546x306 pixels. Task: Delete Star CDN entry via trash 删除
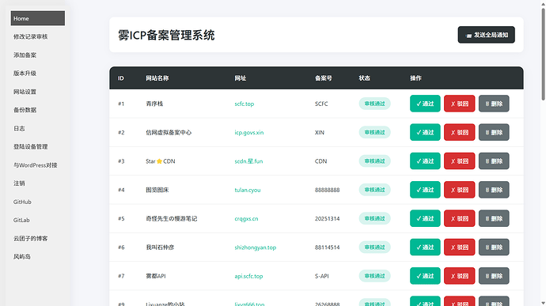pos(494,161)
